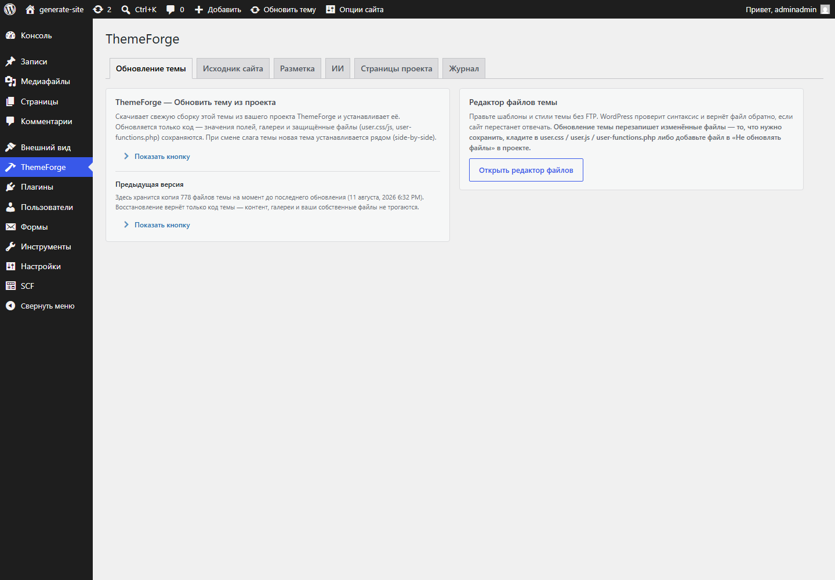
Task: Switch to the Исходник сайта tab
Action: (233, 68)
